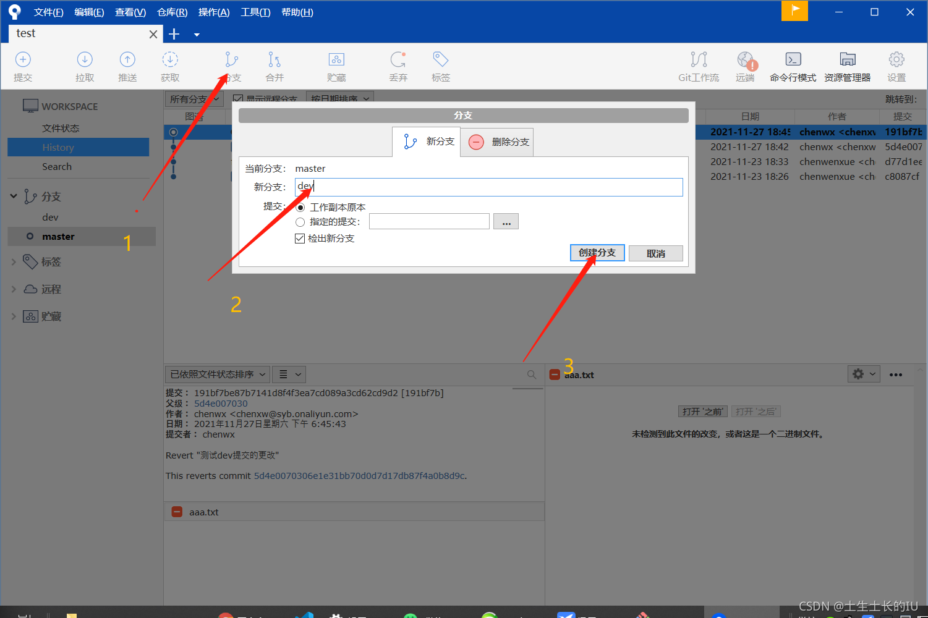
Task: Click the 指定的提交 commit input field
Action: coord(429,221)
